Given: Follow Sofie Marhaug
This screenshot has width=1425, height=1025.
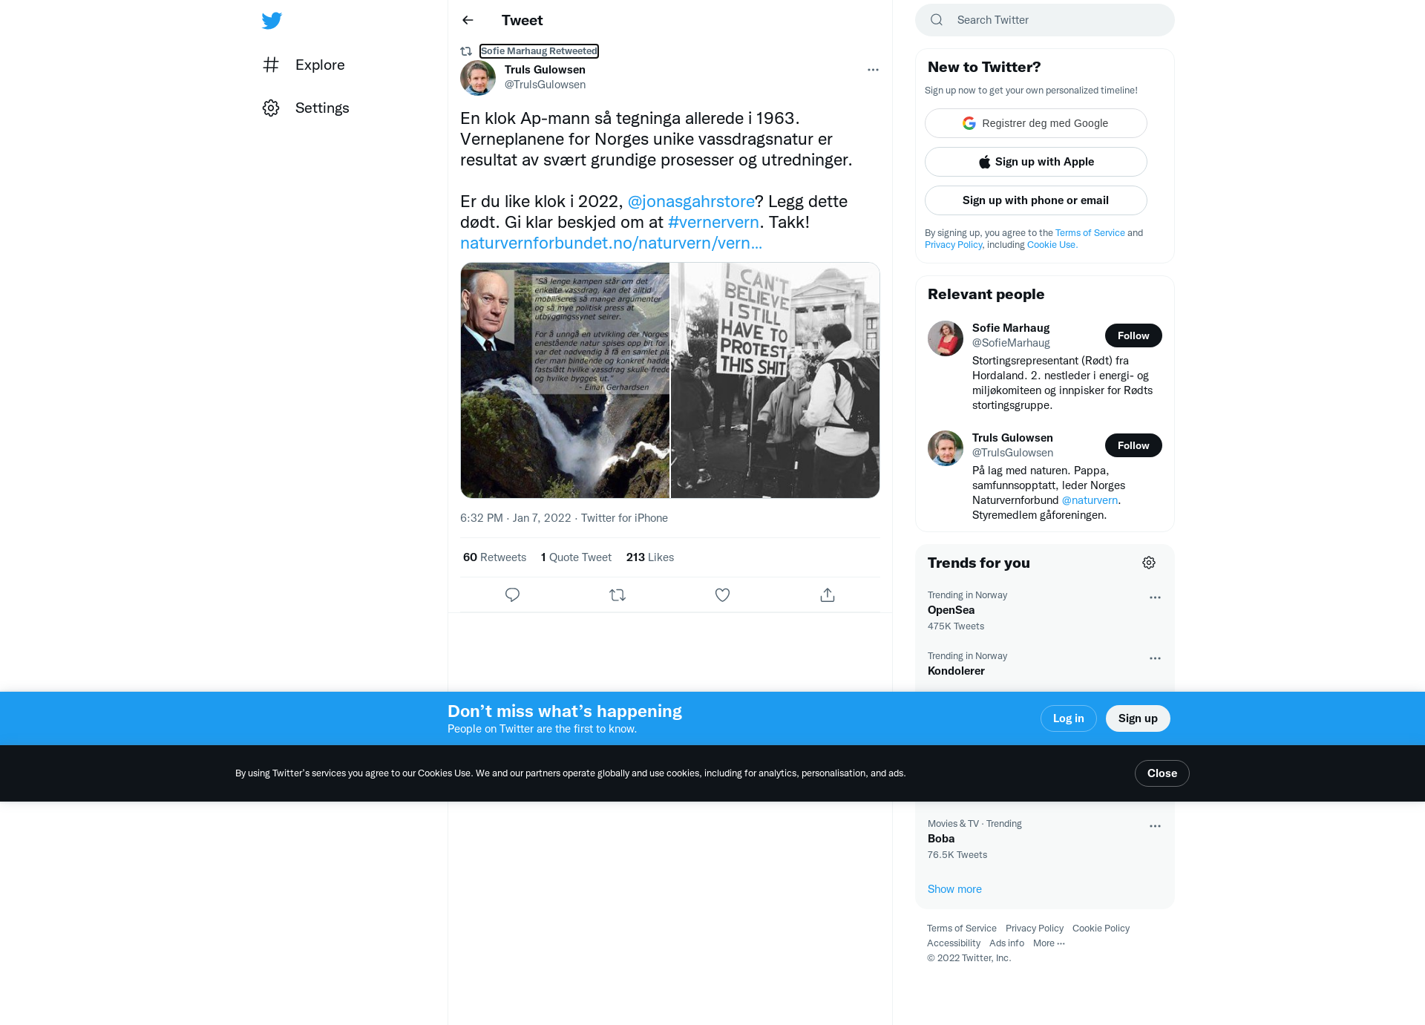Looking at the screenshot, I should (1133, 335).
